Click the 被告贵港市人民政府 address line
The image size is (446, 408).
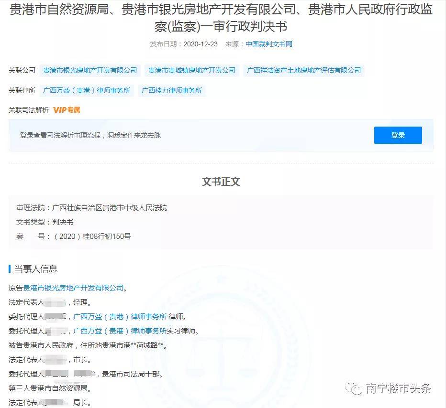click(88, 345)
